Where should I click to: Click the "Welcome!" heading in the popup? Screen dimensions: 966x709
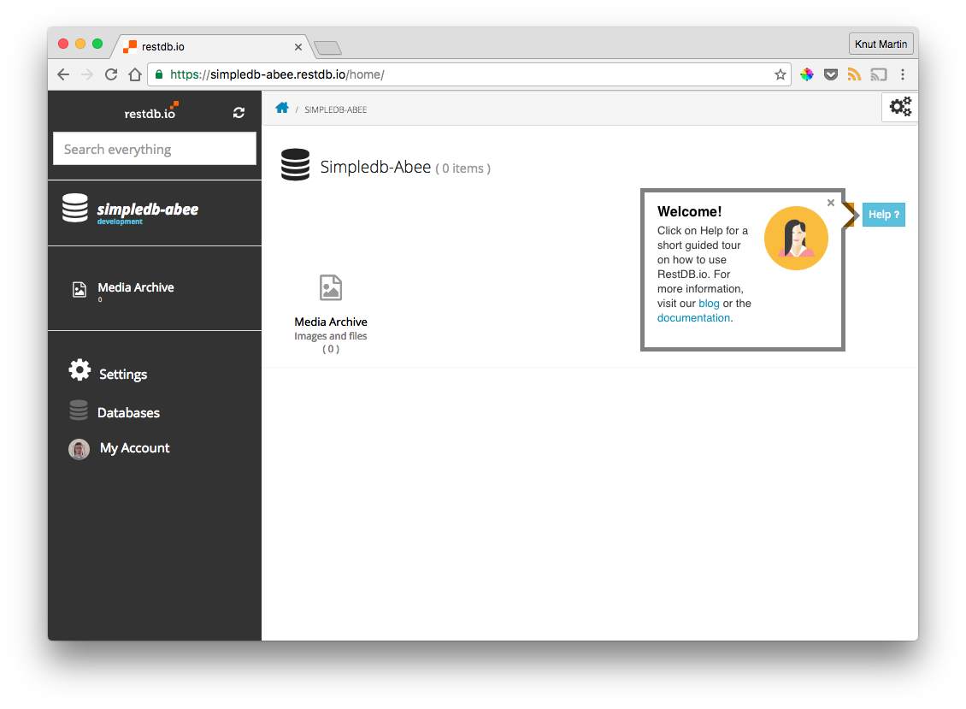(x=689, y=211)
